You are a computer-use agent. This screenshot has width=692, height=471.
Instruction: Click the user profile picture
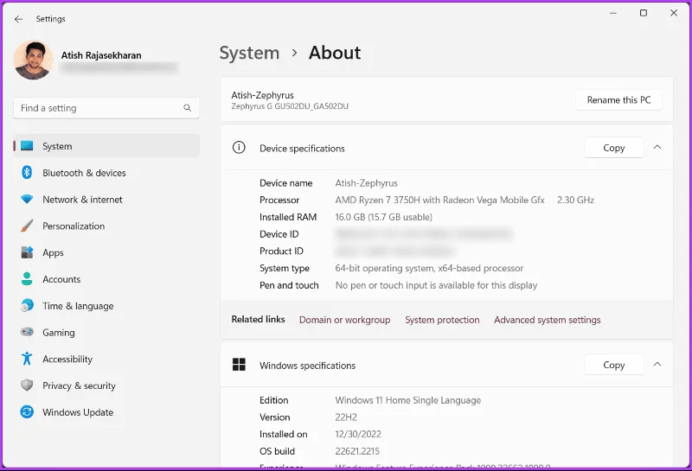34,60
